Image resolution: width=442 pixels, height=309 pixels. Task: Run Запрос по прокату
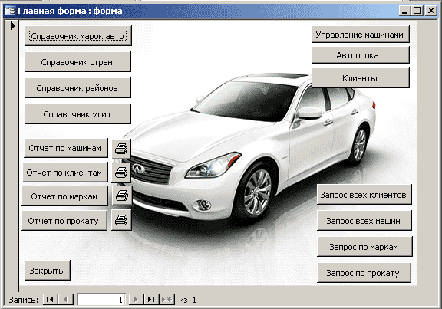pyautogui.click(x=364, y=273)
